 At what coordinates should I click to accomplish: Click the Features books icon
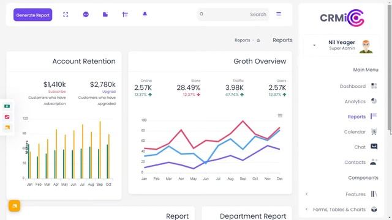pyautogui.click(x=374, y=194)
